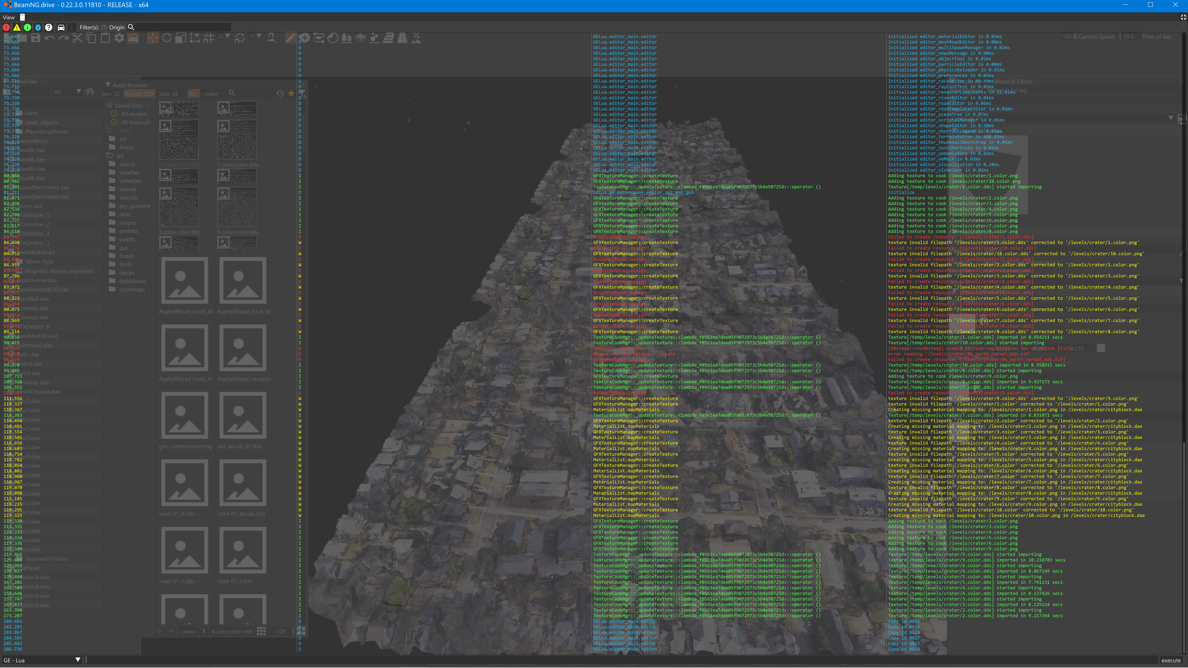Toggle rotation snapping magnet icon

[239, 38]
